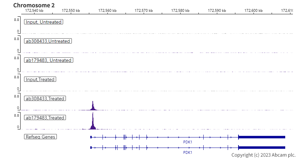303x158 pixels.
Task: Click the peak in ab308433,Treated track
Action: (93, 107)
